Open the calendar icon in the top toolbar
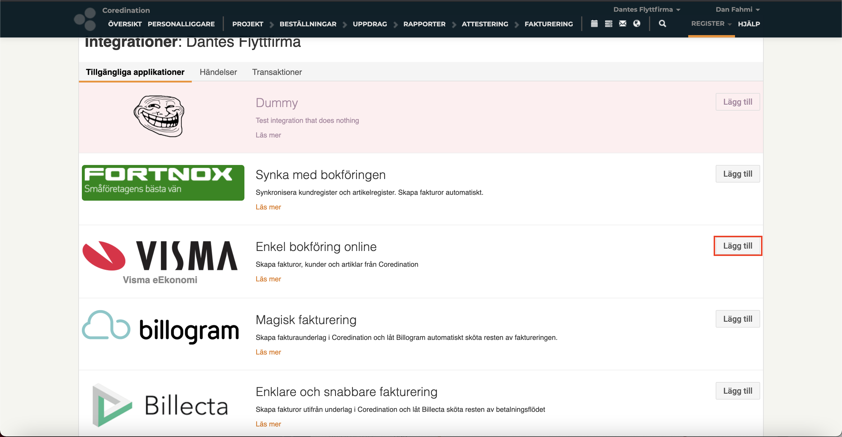This screenshot has height=437, width=842. click(594, 24)
